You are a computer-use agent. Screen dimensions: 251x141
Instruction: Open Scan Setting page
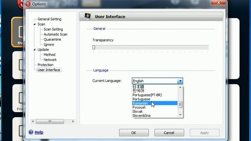(53, 29)
